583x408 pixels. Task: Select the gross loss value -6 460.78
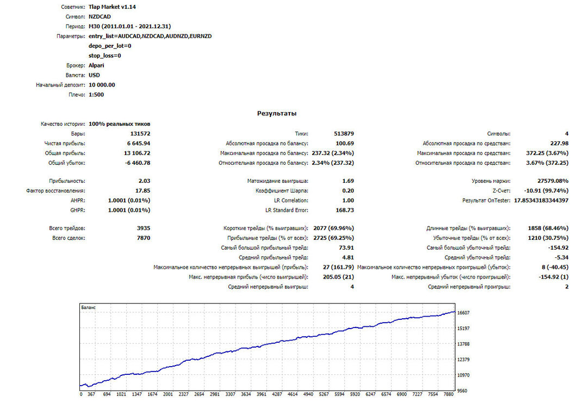[138, 163]
